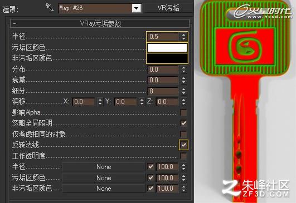Screen dimensions: 296x203
Task: Click the 衰减 spinner arrows
Action: tap(183, 80)
